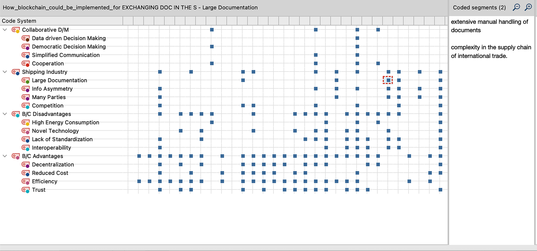Click the Simplified Communication code icon
Screen dimensions: 537x251
tap(26, 55)
